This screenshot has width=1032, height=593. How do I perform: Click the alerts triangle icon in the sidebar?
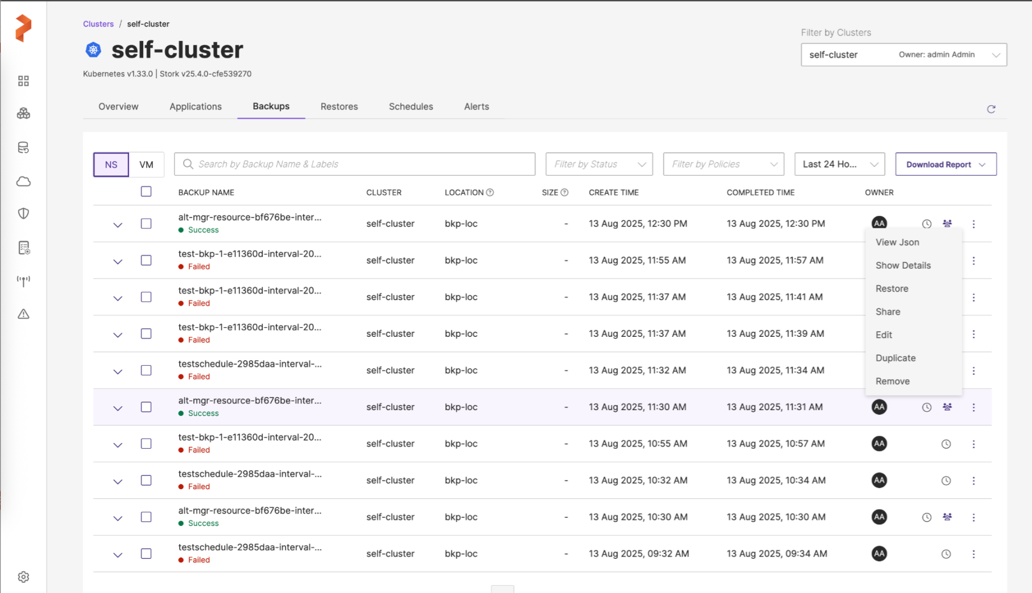(x=23, y=314)
